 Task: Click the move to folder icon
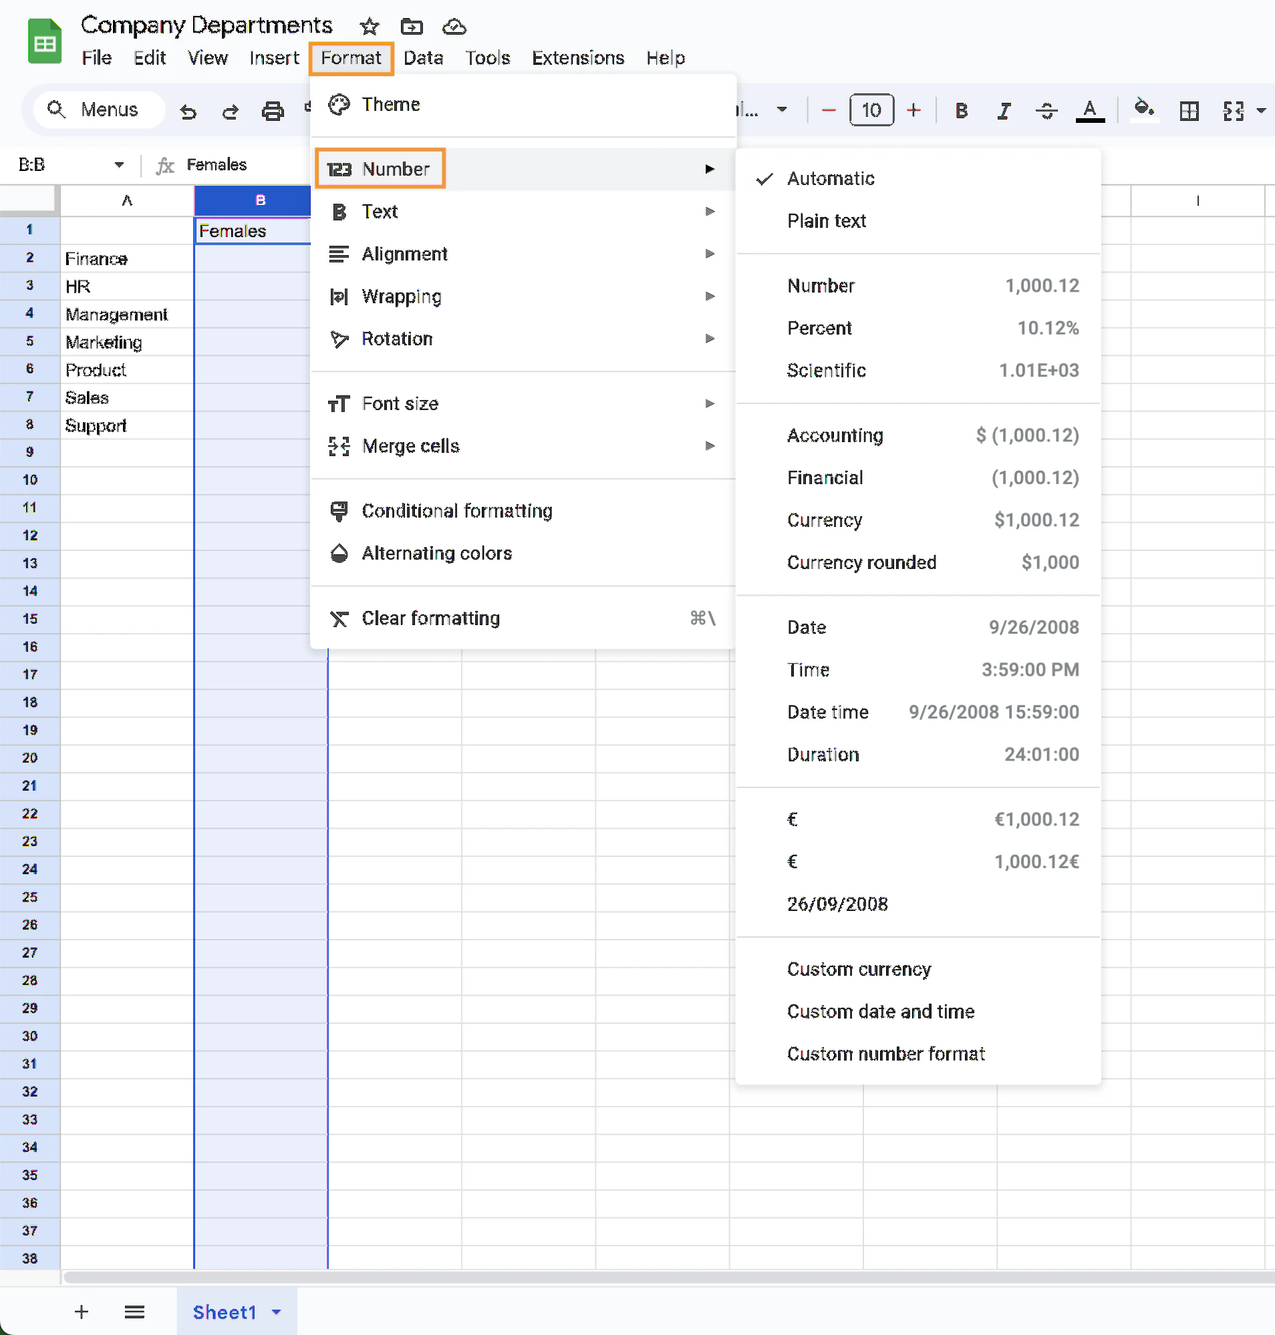[x=412, y=27]
